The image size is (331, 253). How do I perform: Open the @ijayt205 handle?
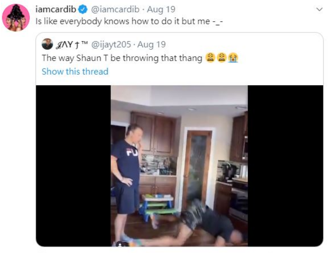111,44
